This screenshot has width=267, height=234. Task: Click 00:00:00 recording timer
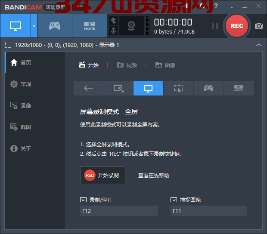pos(173,22)
